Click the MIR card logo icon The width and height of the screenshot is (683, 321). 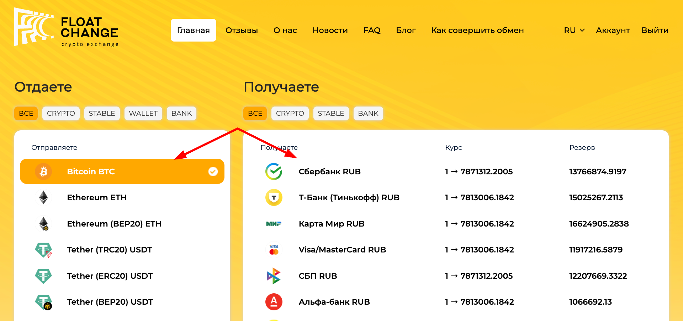(274, 224)
